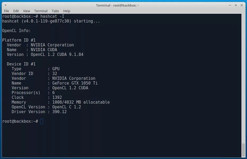Click the Type value 'GPU'

tap(56, 69)
